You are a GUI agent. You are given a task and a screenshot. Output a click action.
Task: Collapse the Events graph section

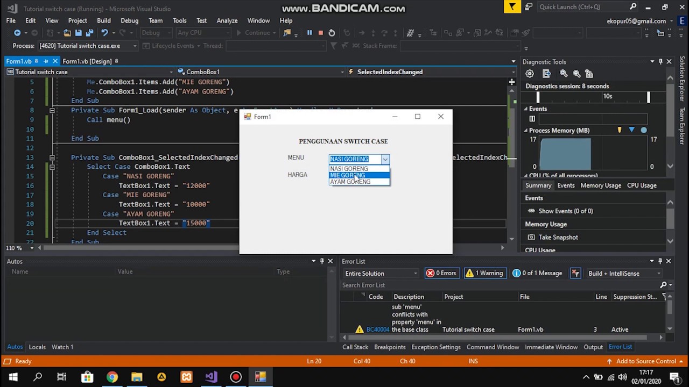(526, 109)
